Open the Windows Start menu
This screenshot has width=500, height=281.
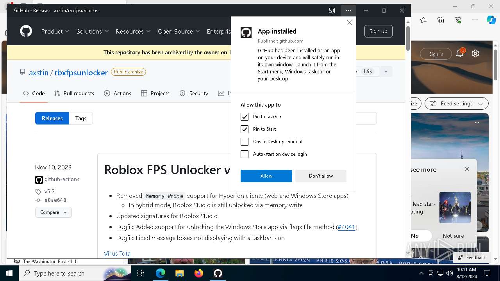pyautogui.click(x=9, y=273)
